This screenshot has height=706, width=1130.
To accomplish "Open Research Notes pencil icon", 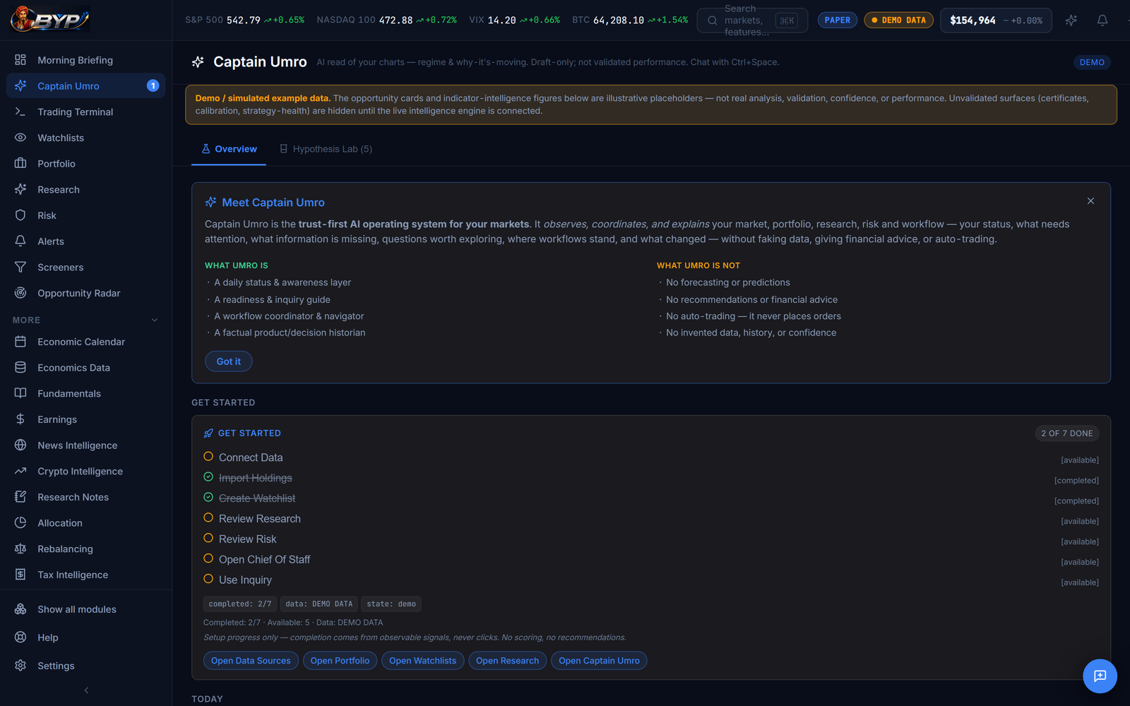I will [20, 497].
